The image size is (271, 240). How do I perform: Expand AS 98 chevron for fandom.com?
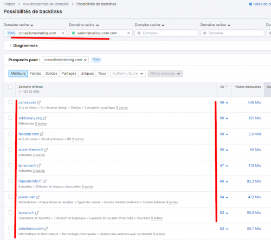[x=227, y=134]
